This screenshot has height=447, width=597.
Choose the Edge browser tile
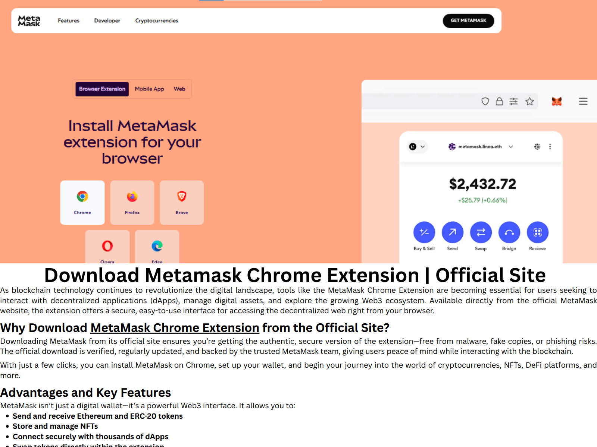(157, 247)
